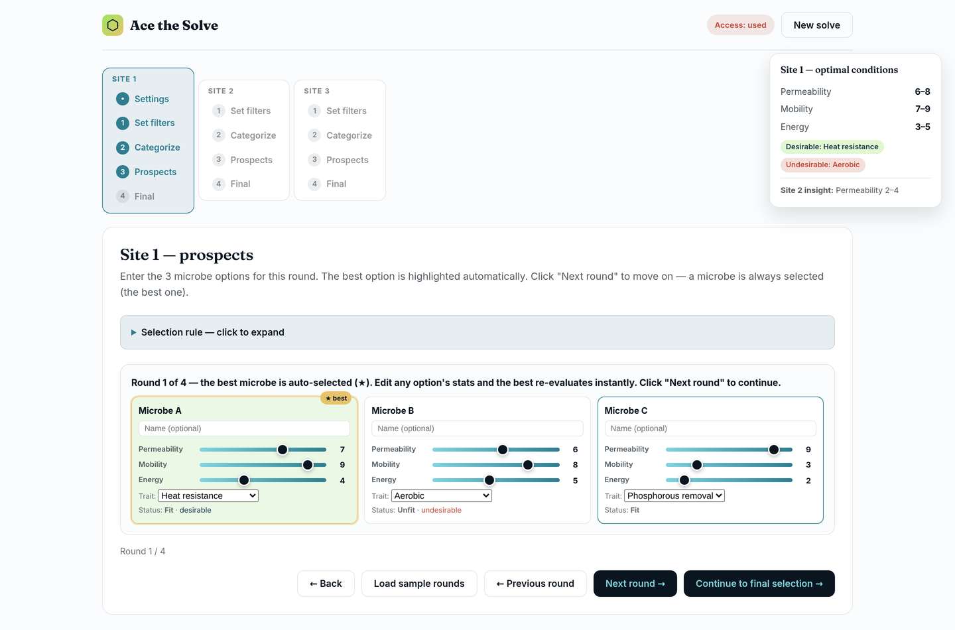Screen dimensions: 955x630
Task: Click the step 2 circle beside Site 1 Categorize
Action: (x=123, y=147)
